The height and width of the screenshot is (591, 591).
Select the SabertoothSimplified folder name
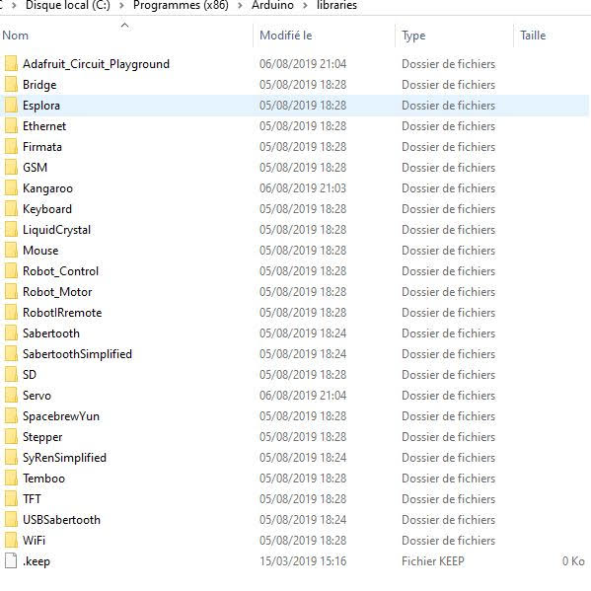[x=77, y=354]
